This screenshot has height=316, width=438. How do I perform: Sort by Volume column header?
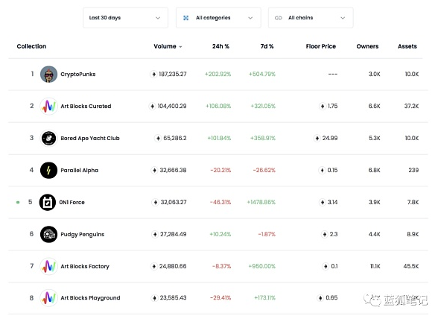click(165, 46)
